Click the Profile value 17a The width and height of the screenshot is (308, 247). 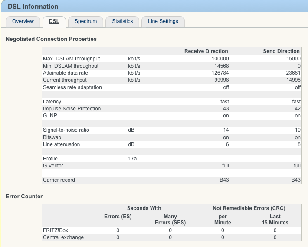pos(132,159)
